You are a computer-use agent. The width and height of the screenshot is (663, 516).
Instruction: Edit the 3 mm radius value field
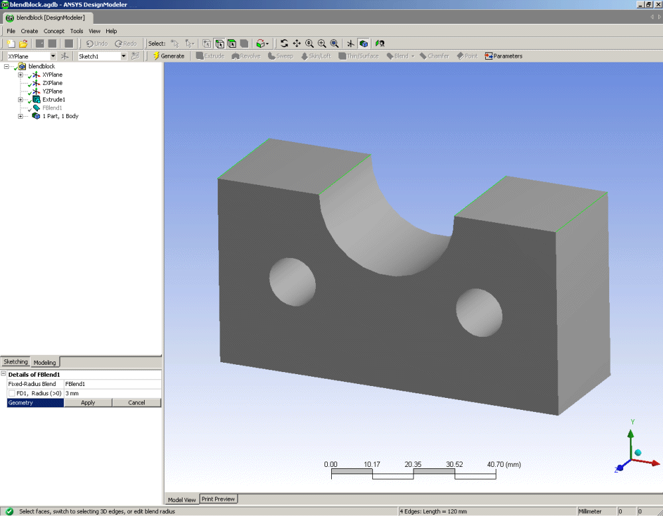pos(111,393)
